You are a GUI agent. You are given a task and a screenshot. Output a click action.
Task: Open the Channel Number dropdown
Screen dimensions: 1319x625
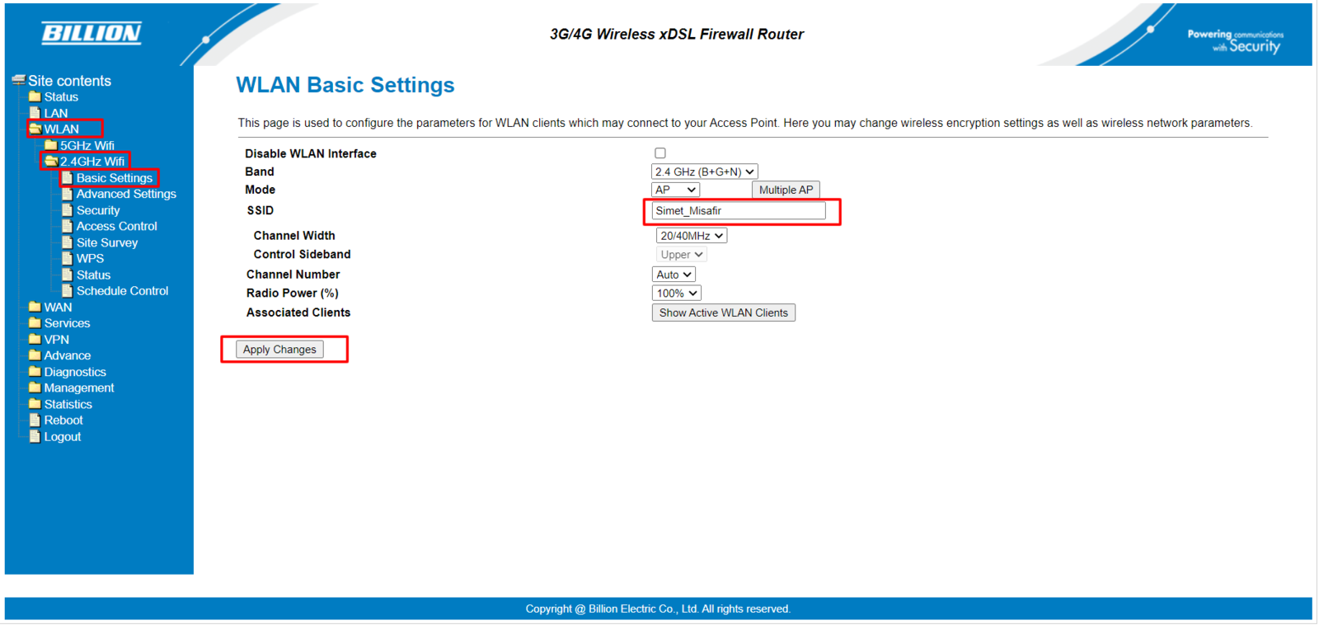pos(674,275)
